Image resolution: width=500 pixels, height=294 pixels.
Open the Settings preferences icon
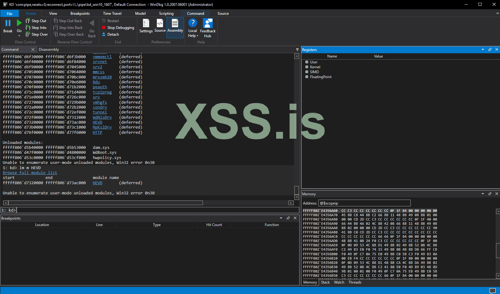click(146, 23)
